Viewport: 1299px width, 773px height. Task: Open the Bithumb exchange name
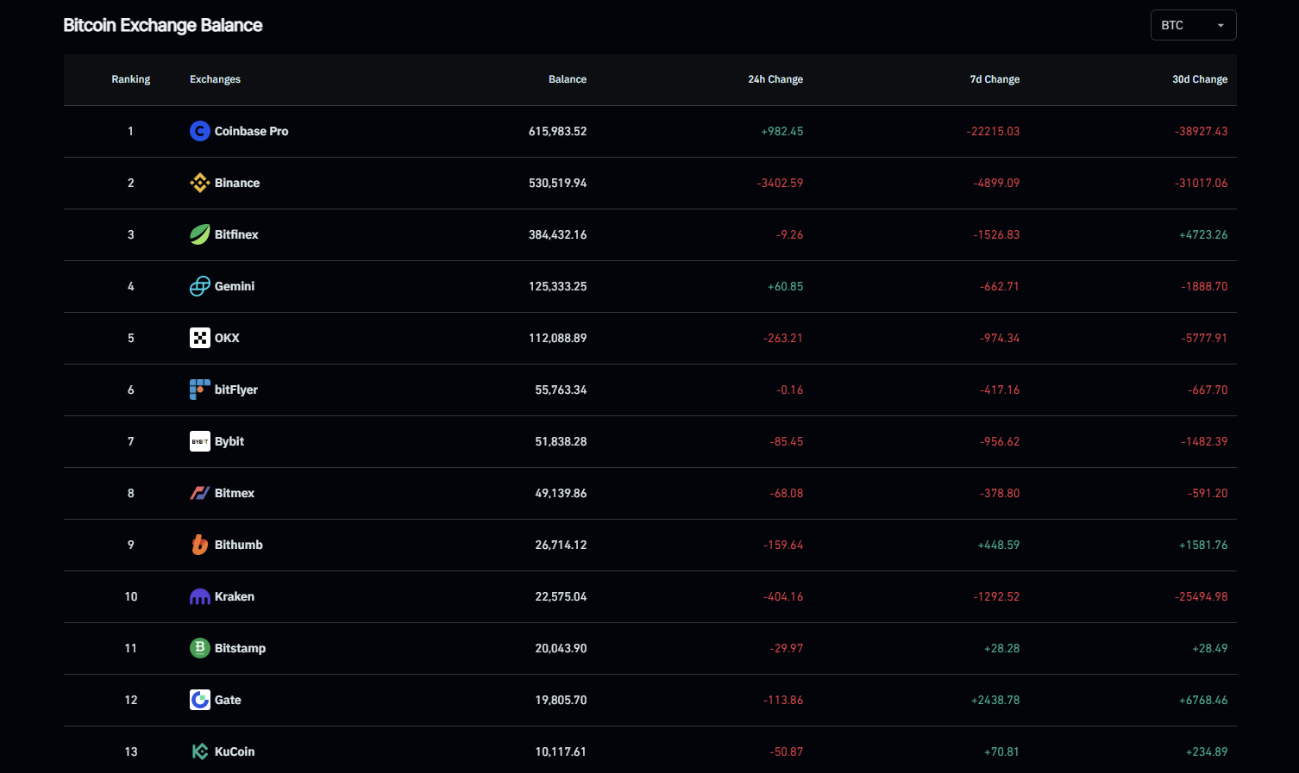(x=239, y=545)
